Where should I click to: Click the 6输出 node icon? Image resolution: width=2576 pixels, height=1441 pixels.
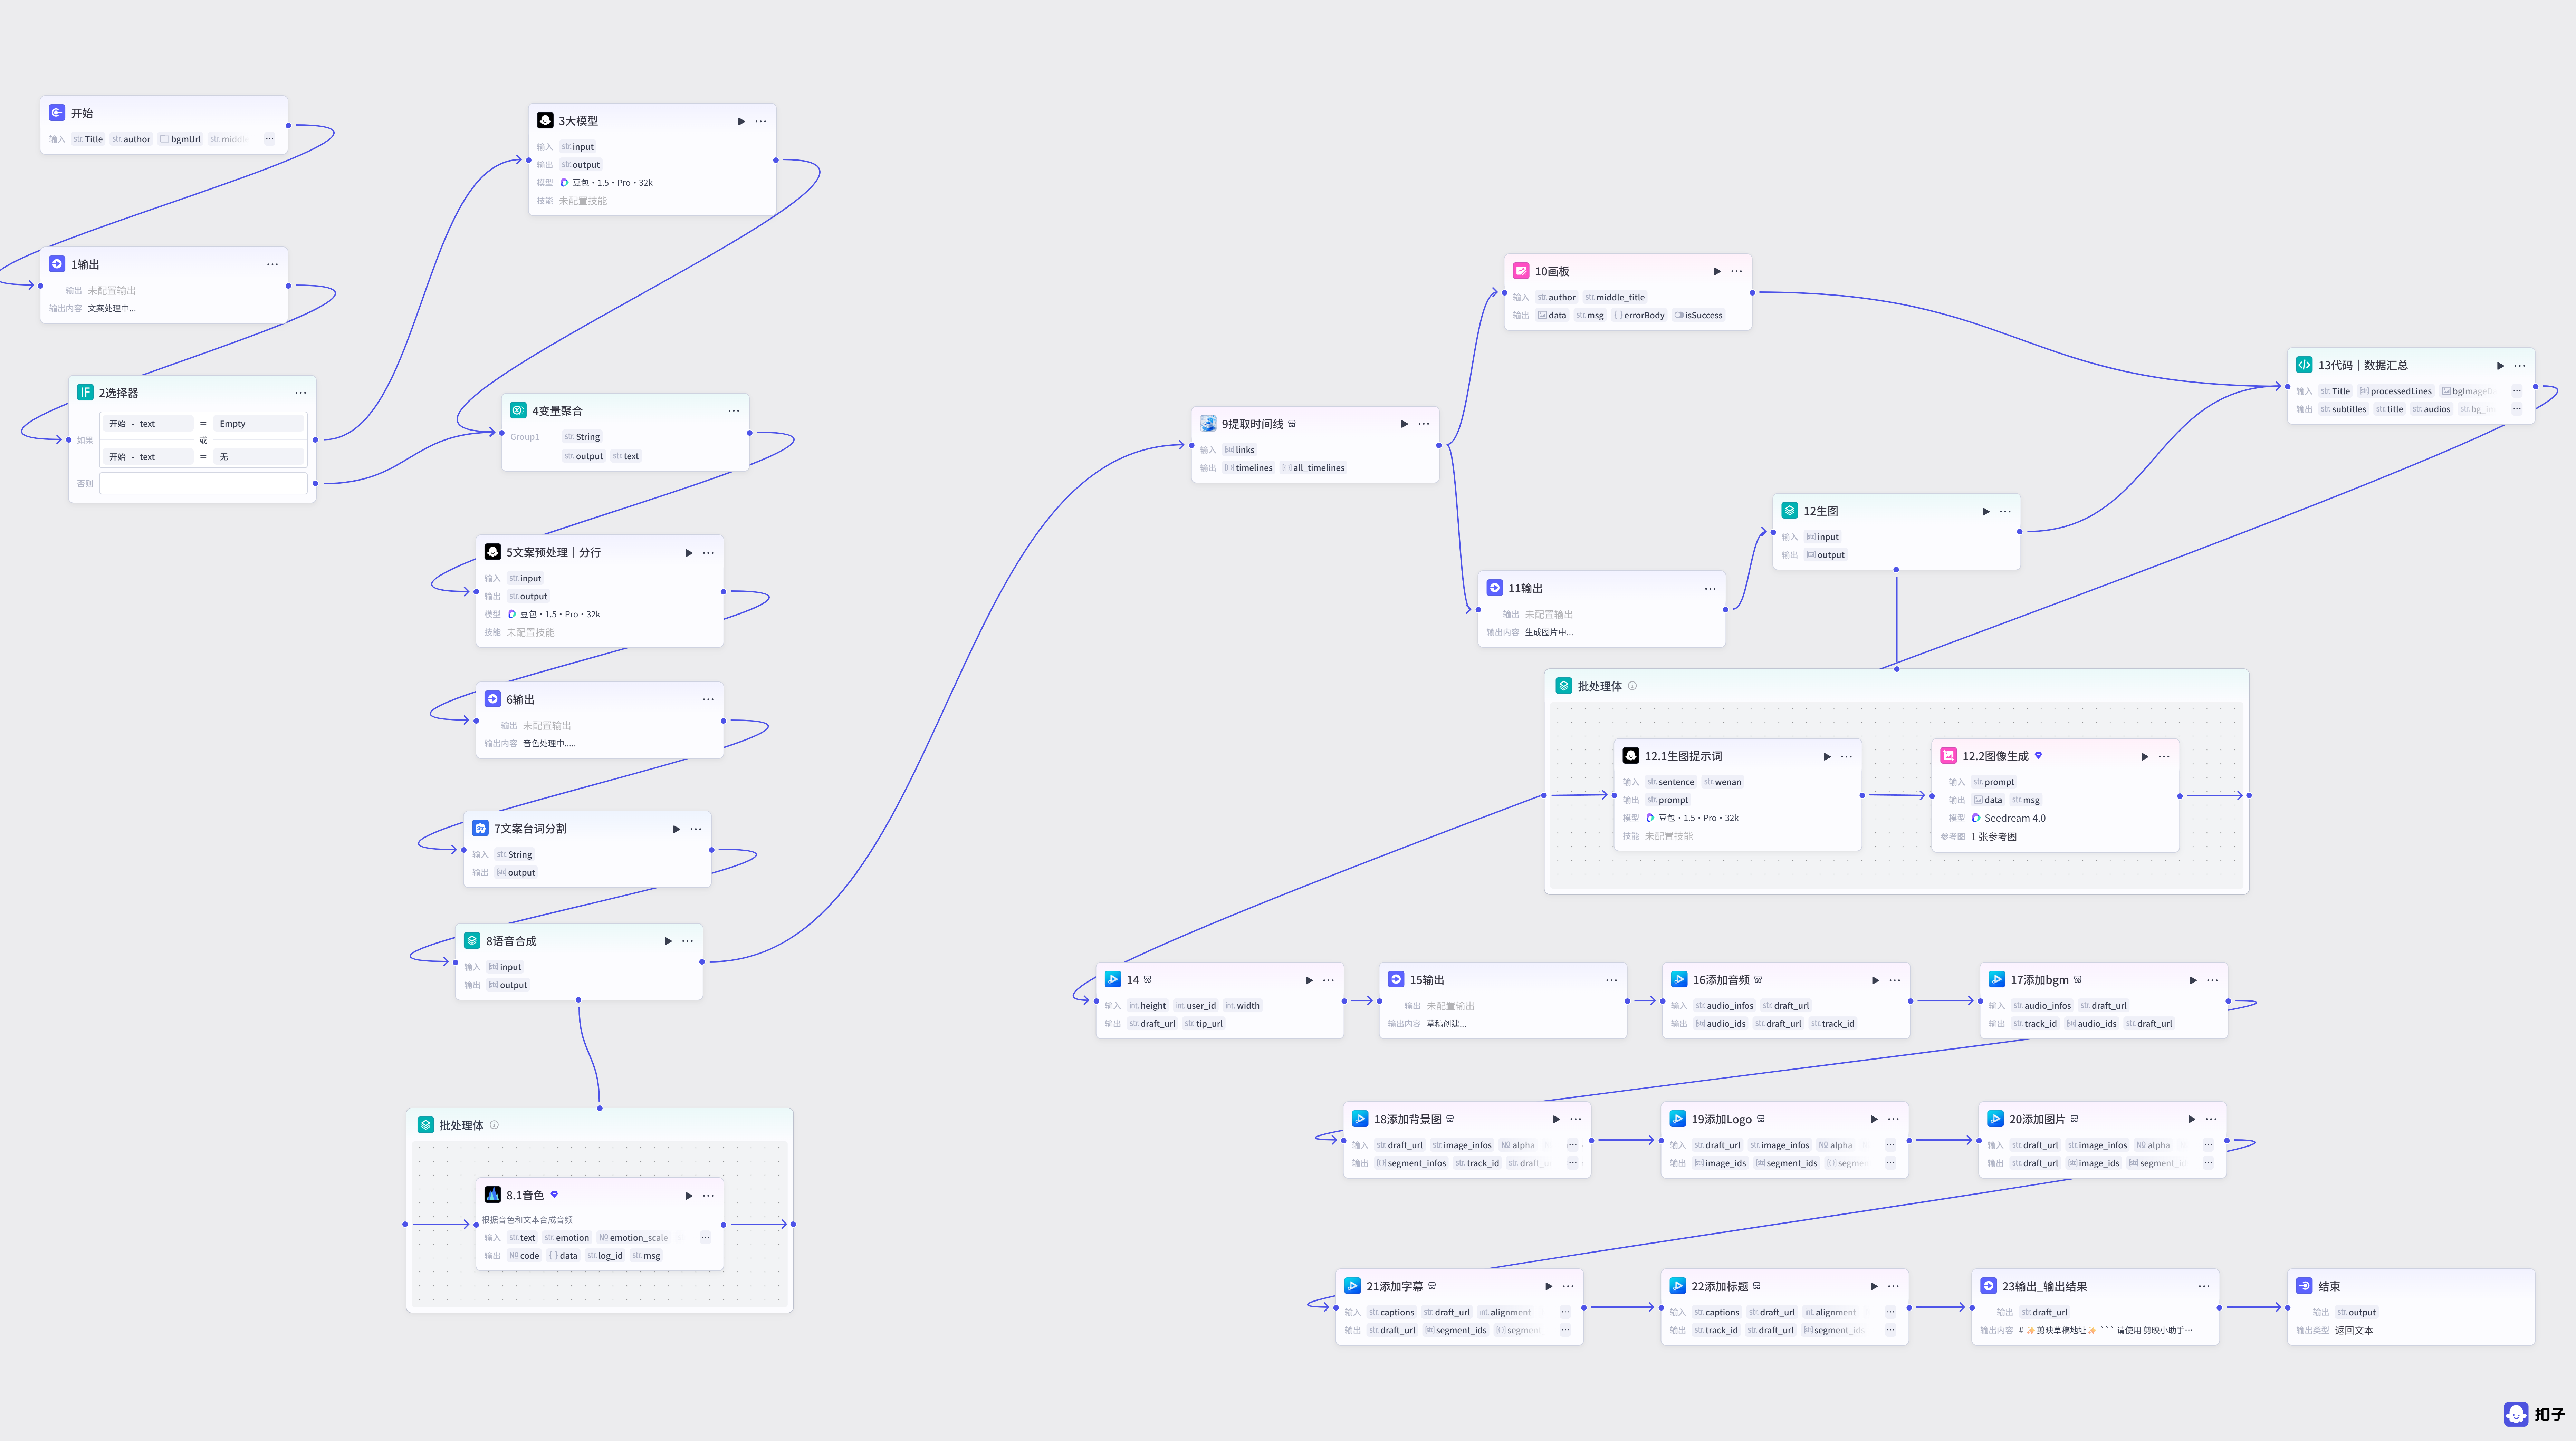coord(493,699)
